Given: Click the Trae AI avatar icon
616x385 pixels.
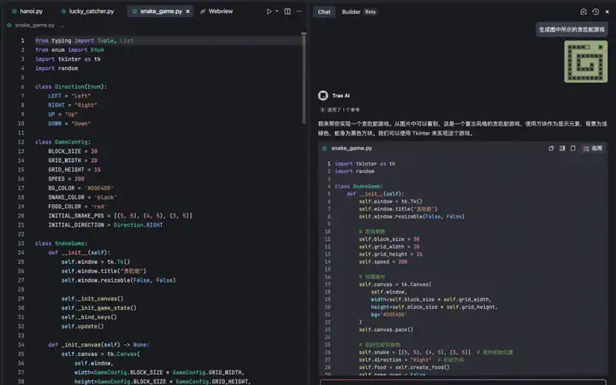Looking at the screenshot, I should 323,96.
